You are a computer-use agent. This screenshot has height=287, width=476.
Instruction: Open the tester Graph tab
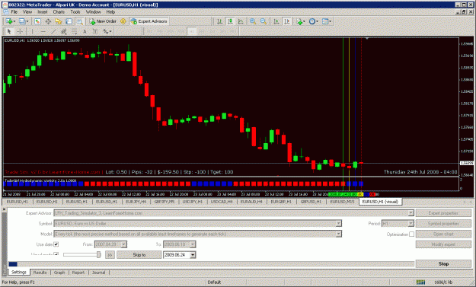(x=59, y=273)
